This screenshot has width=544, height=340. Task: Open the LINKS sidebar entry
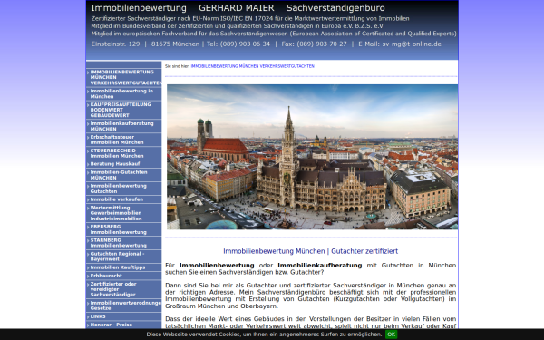click(123, 316)
